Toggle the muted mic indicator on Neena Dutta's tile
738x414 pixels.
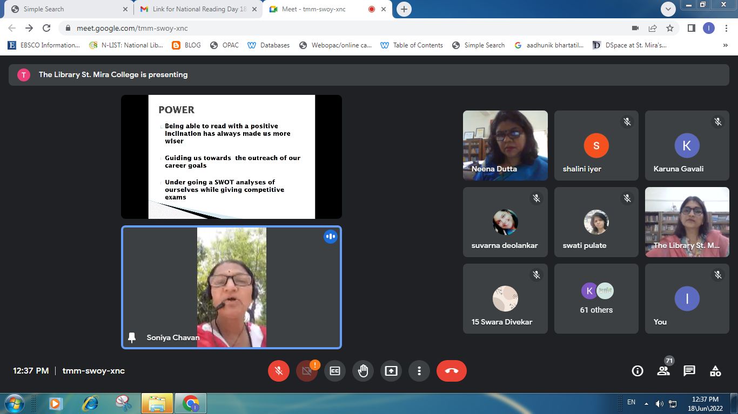(x=537, y=122)
